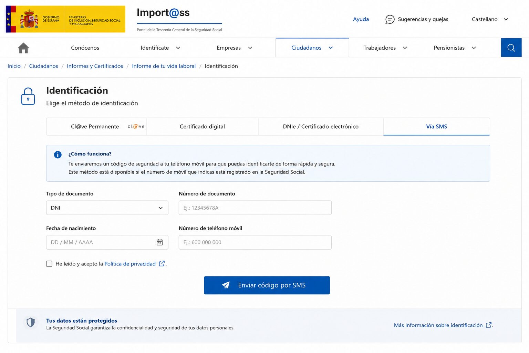The image size is (529, 353).
Task: Open Sugerencias y quejas link
Action: (x=423, y=19)
